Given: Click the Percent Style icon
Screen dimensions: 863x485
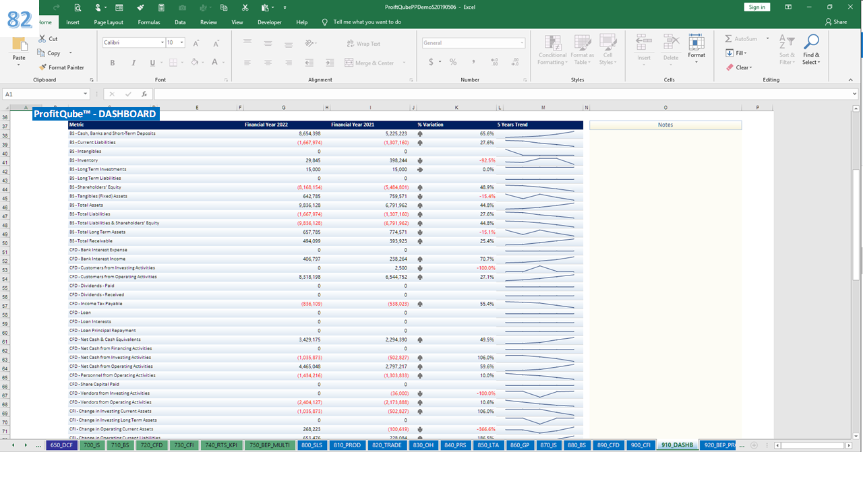Looking at the screenshot, I should (x=453, y=62).
